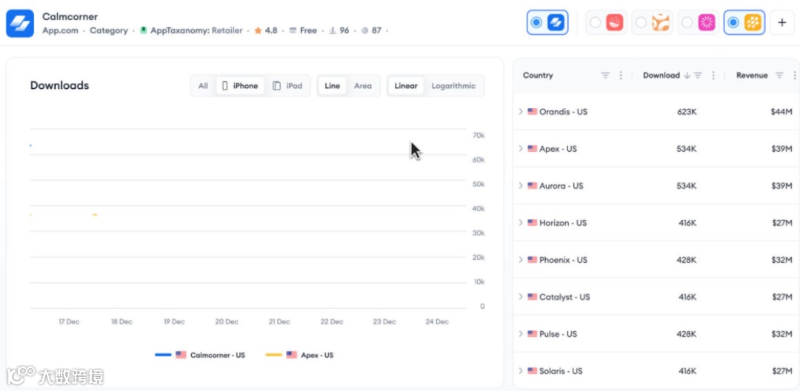Open the Revenue column filter icon

coord(779,76)
